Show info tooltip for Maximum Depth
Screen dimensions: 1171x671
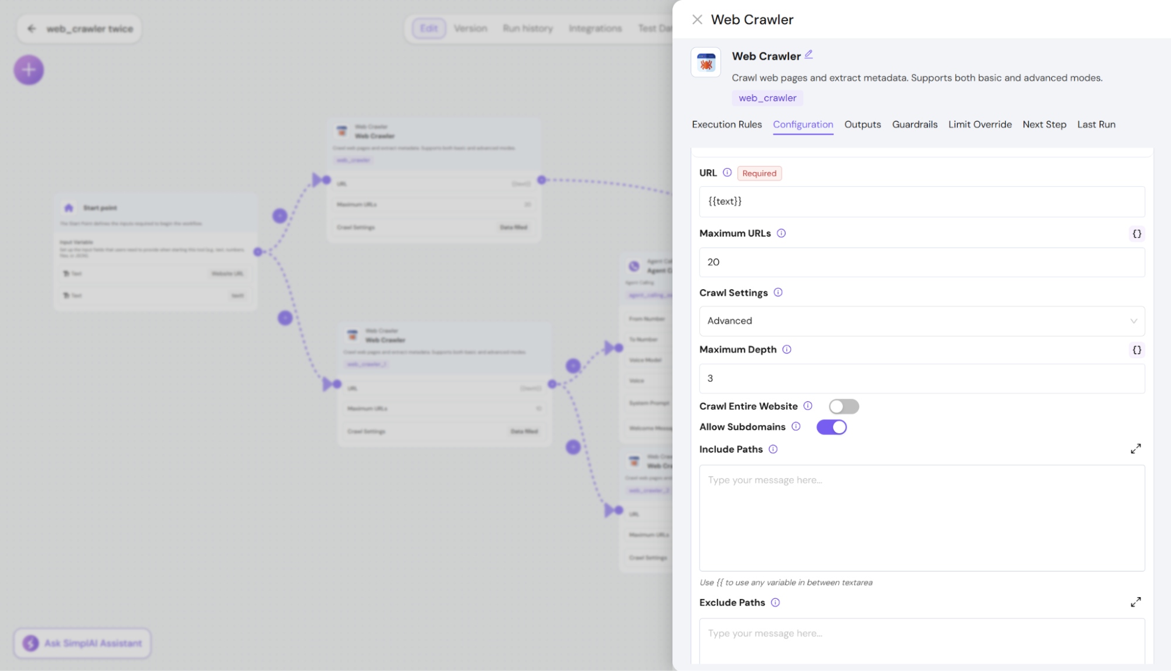point(787,350)
